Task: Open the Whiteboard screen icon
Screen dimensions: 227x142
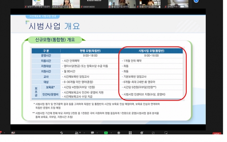Action: tap(166, 133)
